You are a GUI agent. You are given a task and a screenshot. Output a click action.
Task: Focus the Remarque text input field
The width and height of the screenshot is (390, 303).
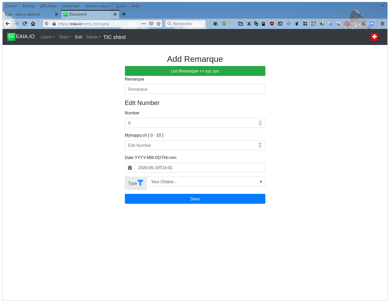[195, 89]
